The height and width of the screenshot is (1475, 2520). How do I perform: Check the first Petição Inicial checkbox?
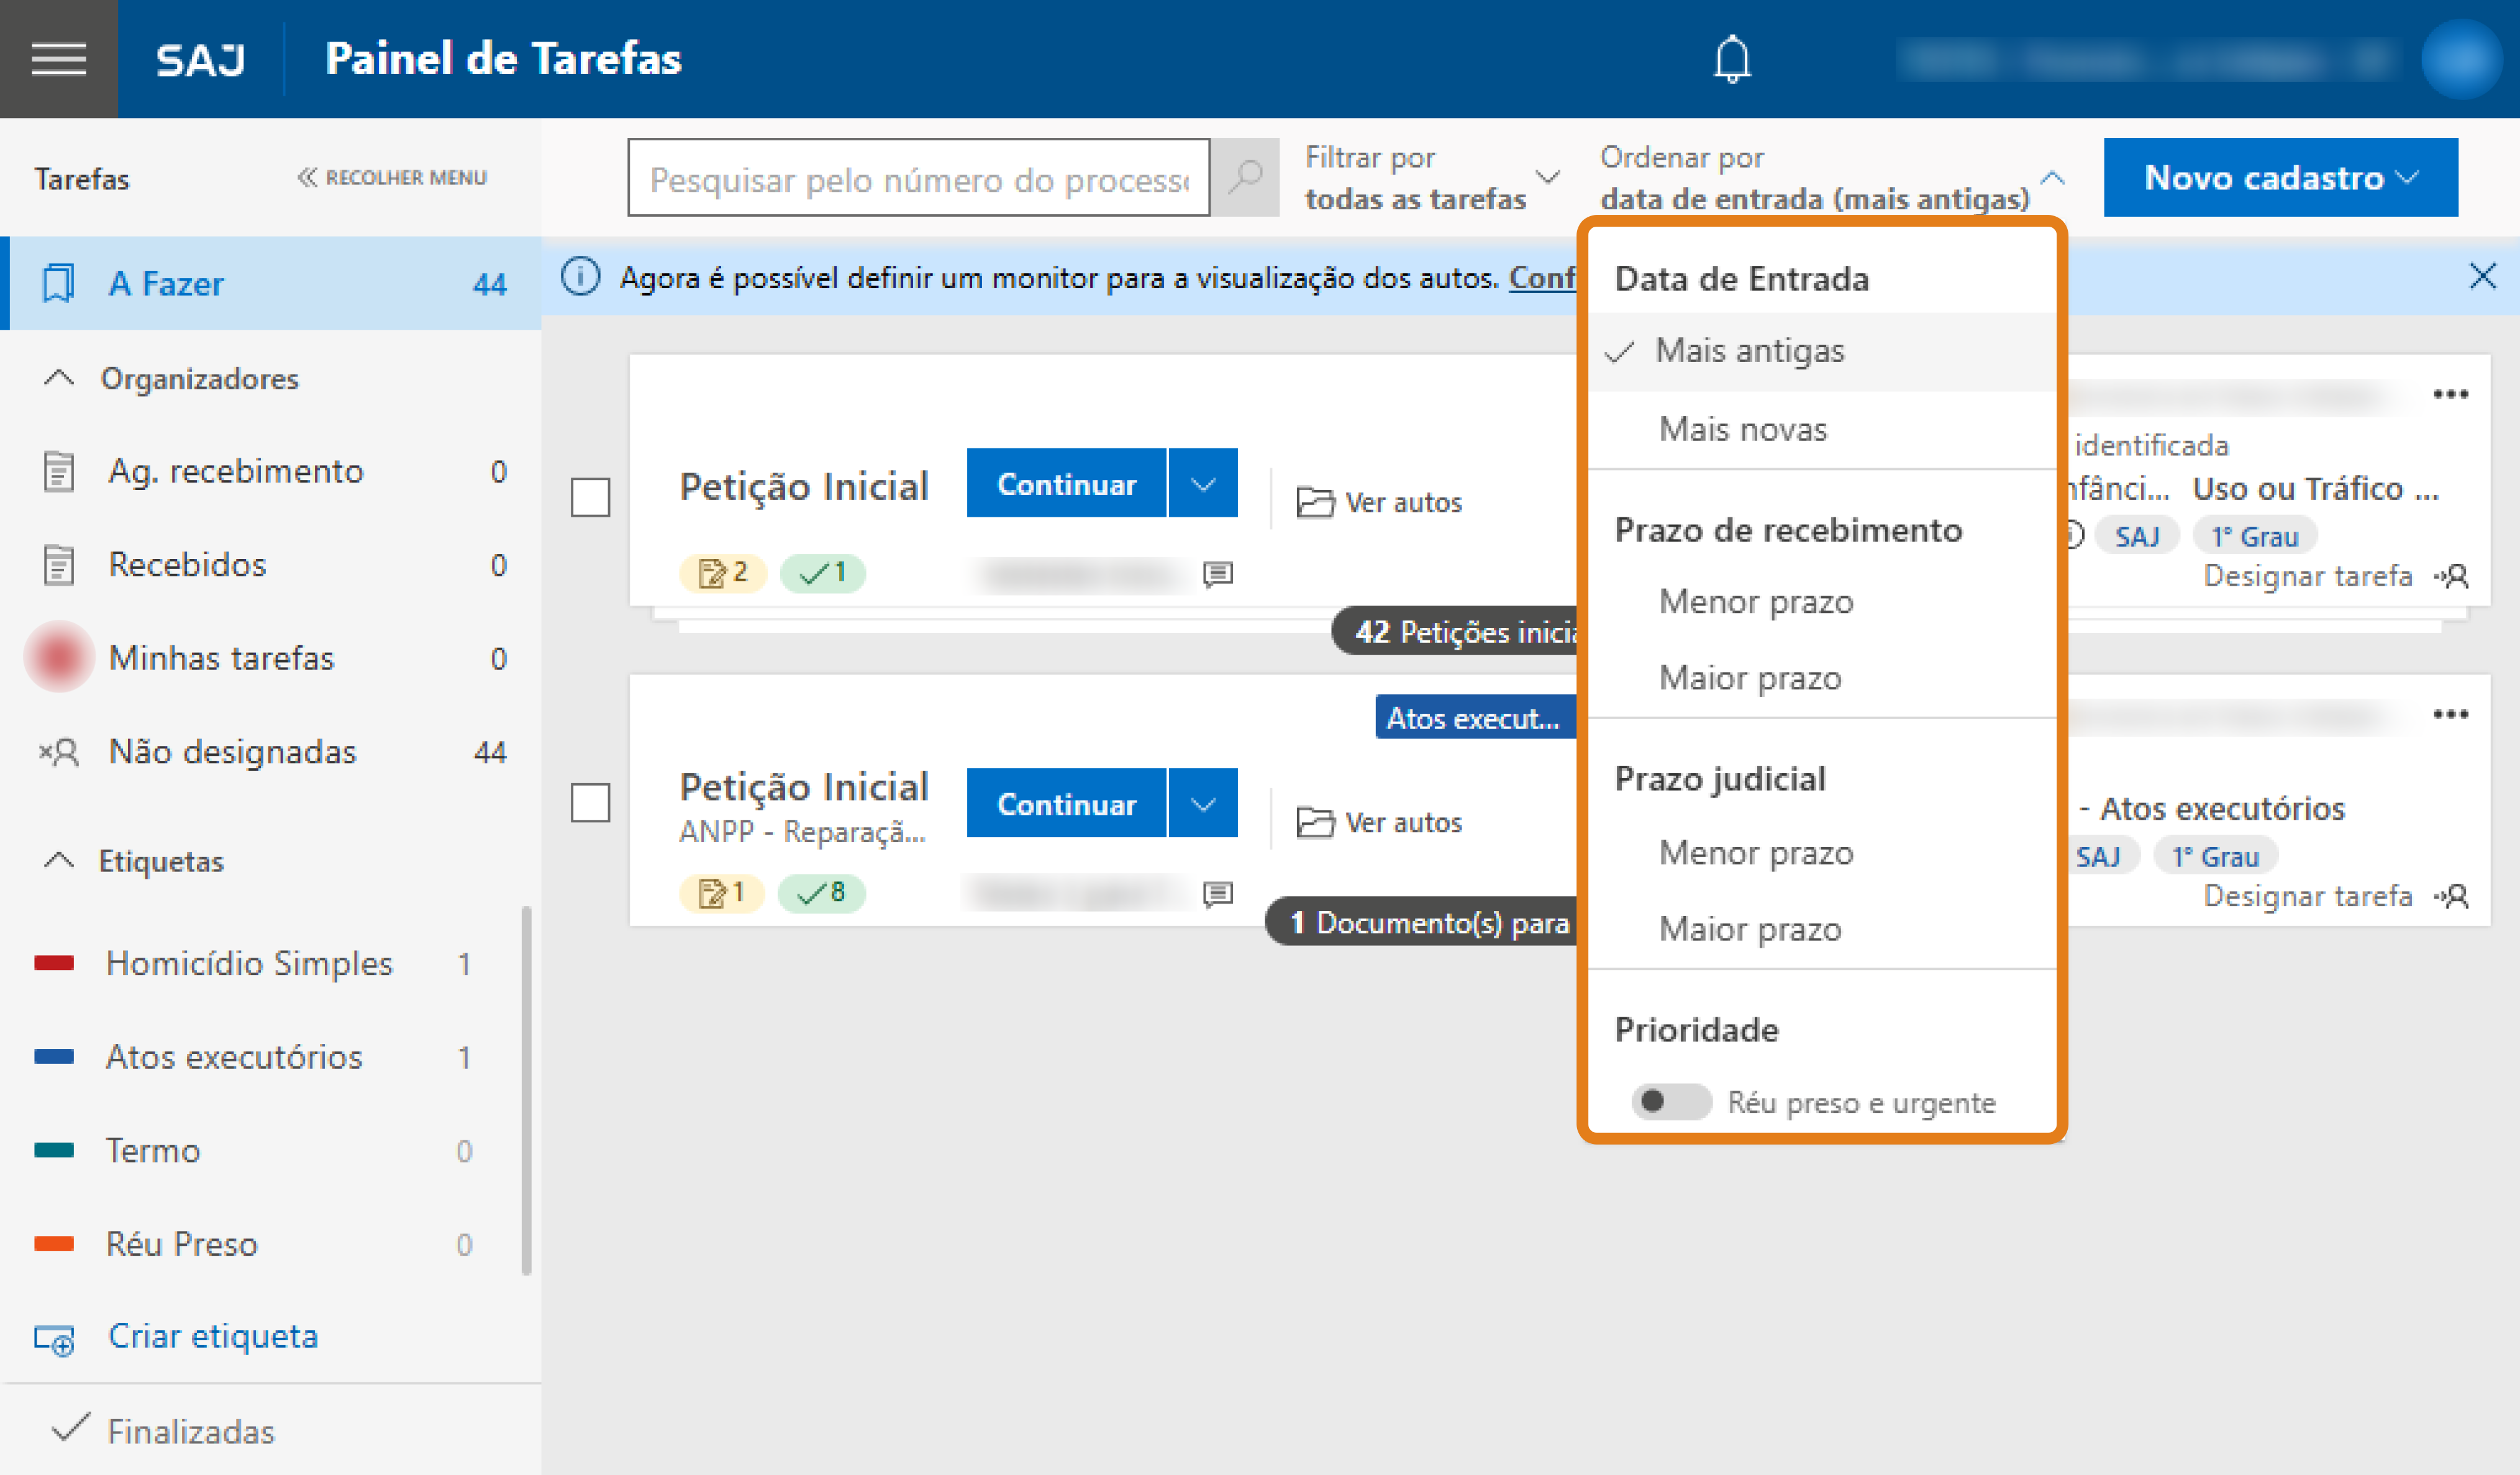590,497
